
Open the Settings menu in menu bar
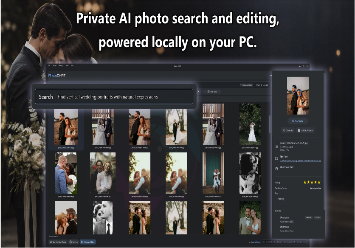point(61,66)
